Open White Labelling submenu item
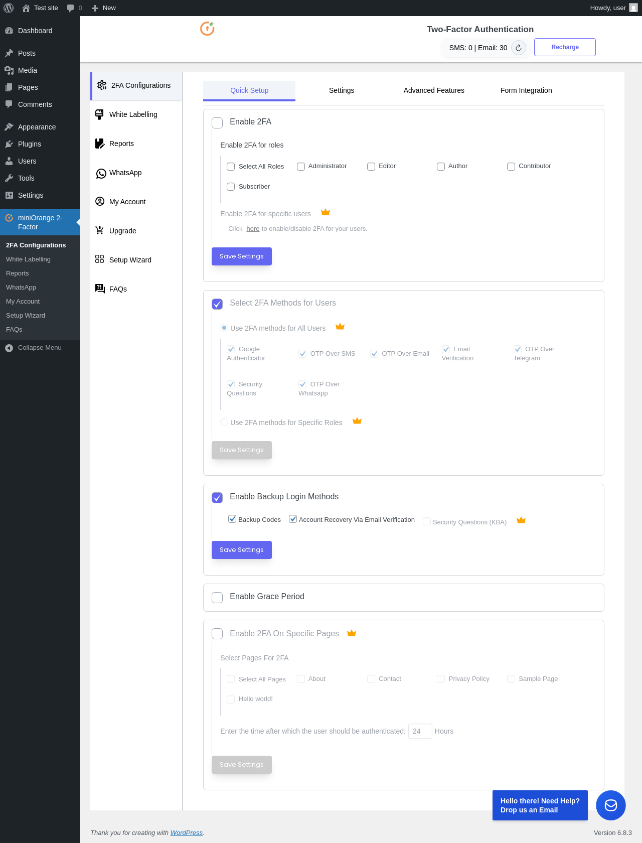This screenshot has width=642, height=843. coord(28,259)
